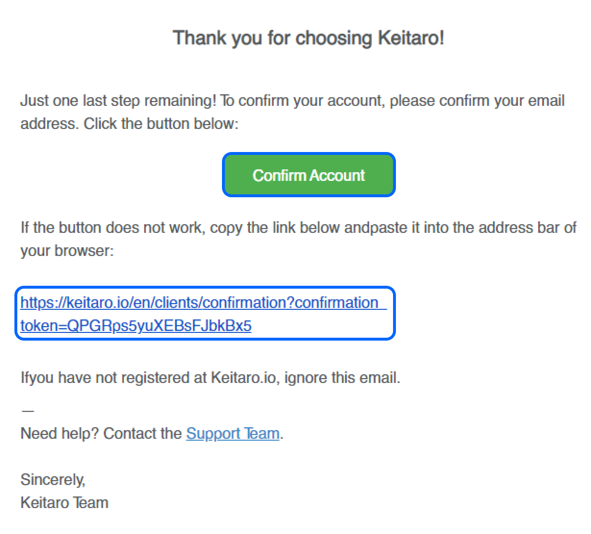Click the "Just one last step remaining!" sentence
The image size is (591, 534).
coord(118,101)
